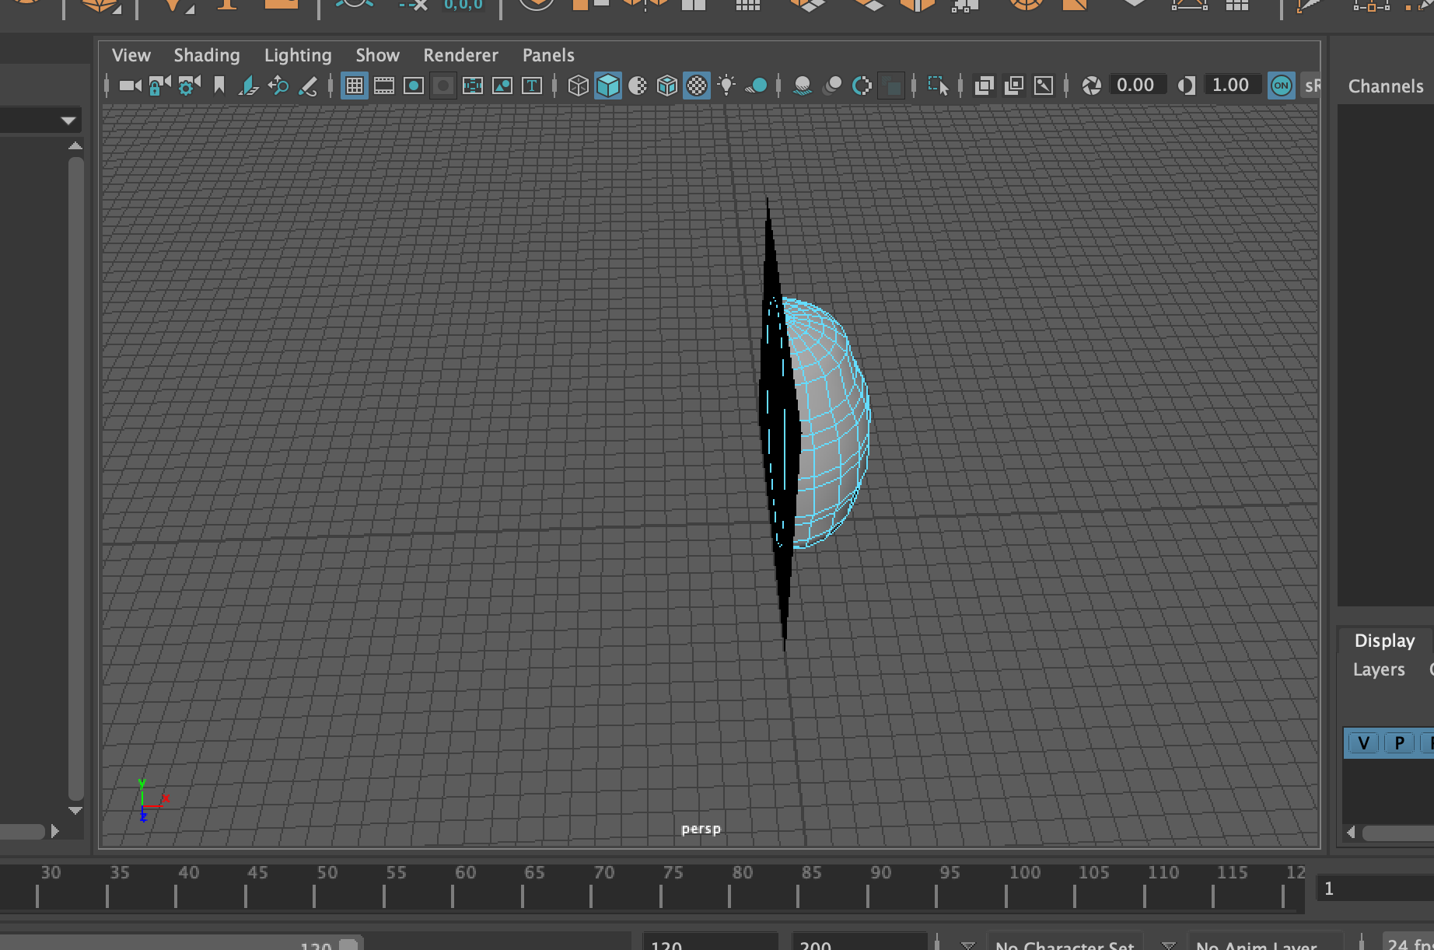Open the sRGB view transform dropdown
The height and width of the screenshot is (950, 1434).
click(1311, 86)
